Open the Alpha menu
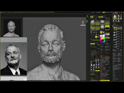This screenshot has height=93, width=124. (2, 14)
